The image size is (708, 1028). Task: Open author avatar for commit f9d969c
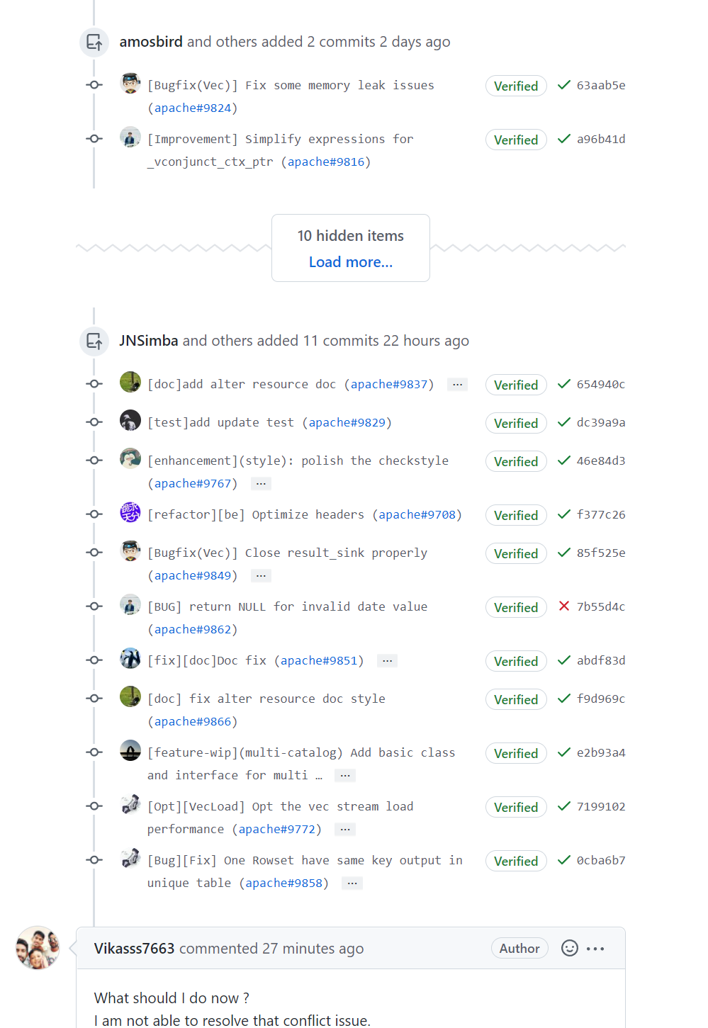click(x=130, y=696)
